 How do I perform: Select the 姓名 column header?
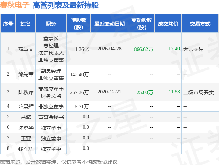pos(26,24)
